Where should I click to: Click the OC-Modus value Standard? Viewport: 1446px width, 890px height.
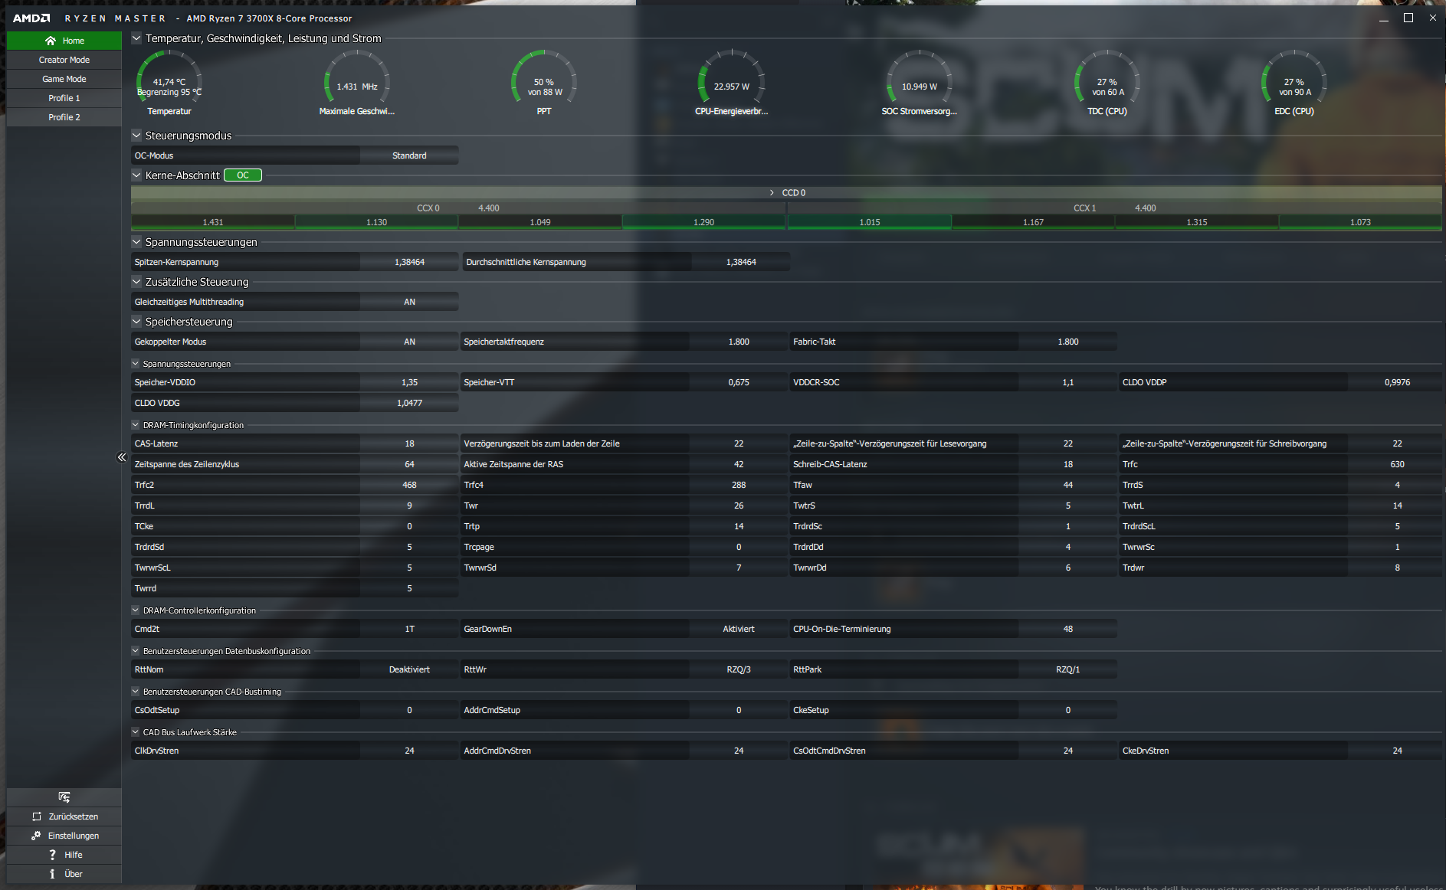coord(409,155)
